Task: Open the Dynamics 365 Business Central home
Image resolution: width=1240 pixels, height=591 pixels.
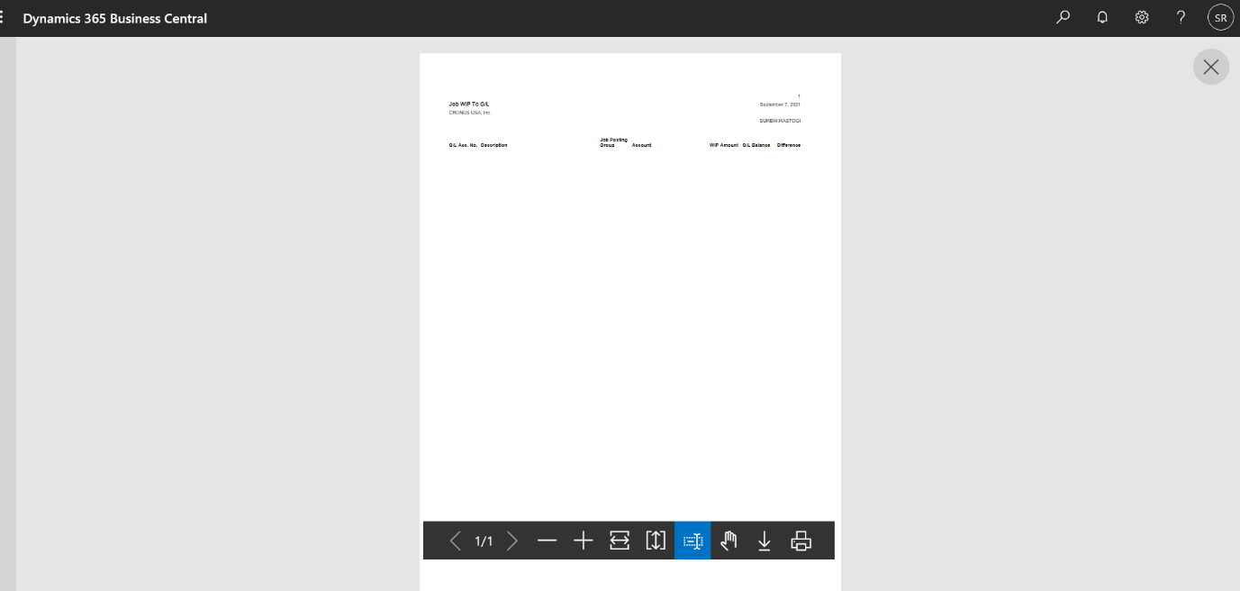Action: click(x=115, y=17)
